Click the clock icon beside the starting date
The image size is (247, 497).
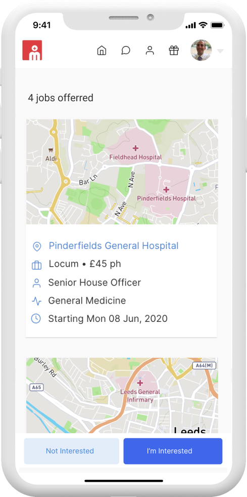(x=36, y=318)
